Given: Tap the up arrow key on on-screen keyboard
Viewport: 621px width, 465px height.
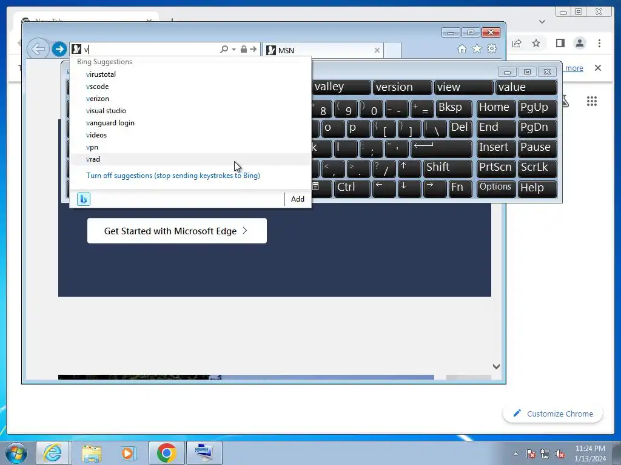Looking at the screenshot, I should 409,168.
